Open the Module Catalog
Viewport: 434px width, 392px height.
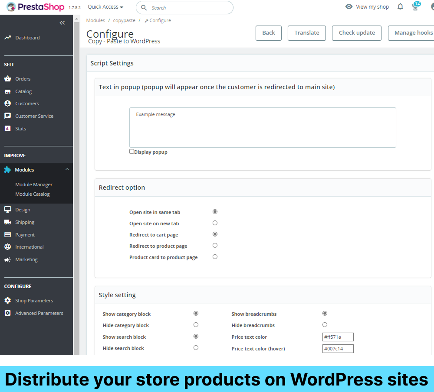click(x=33, y=194)
